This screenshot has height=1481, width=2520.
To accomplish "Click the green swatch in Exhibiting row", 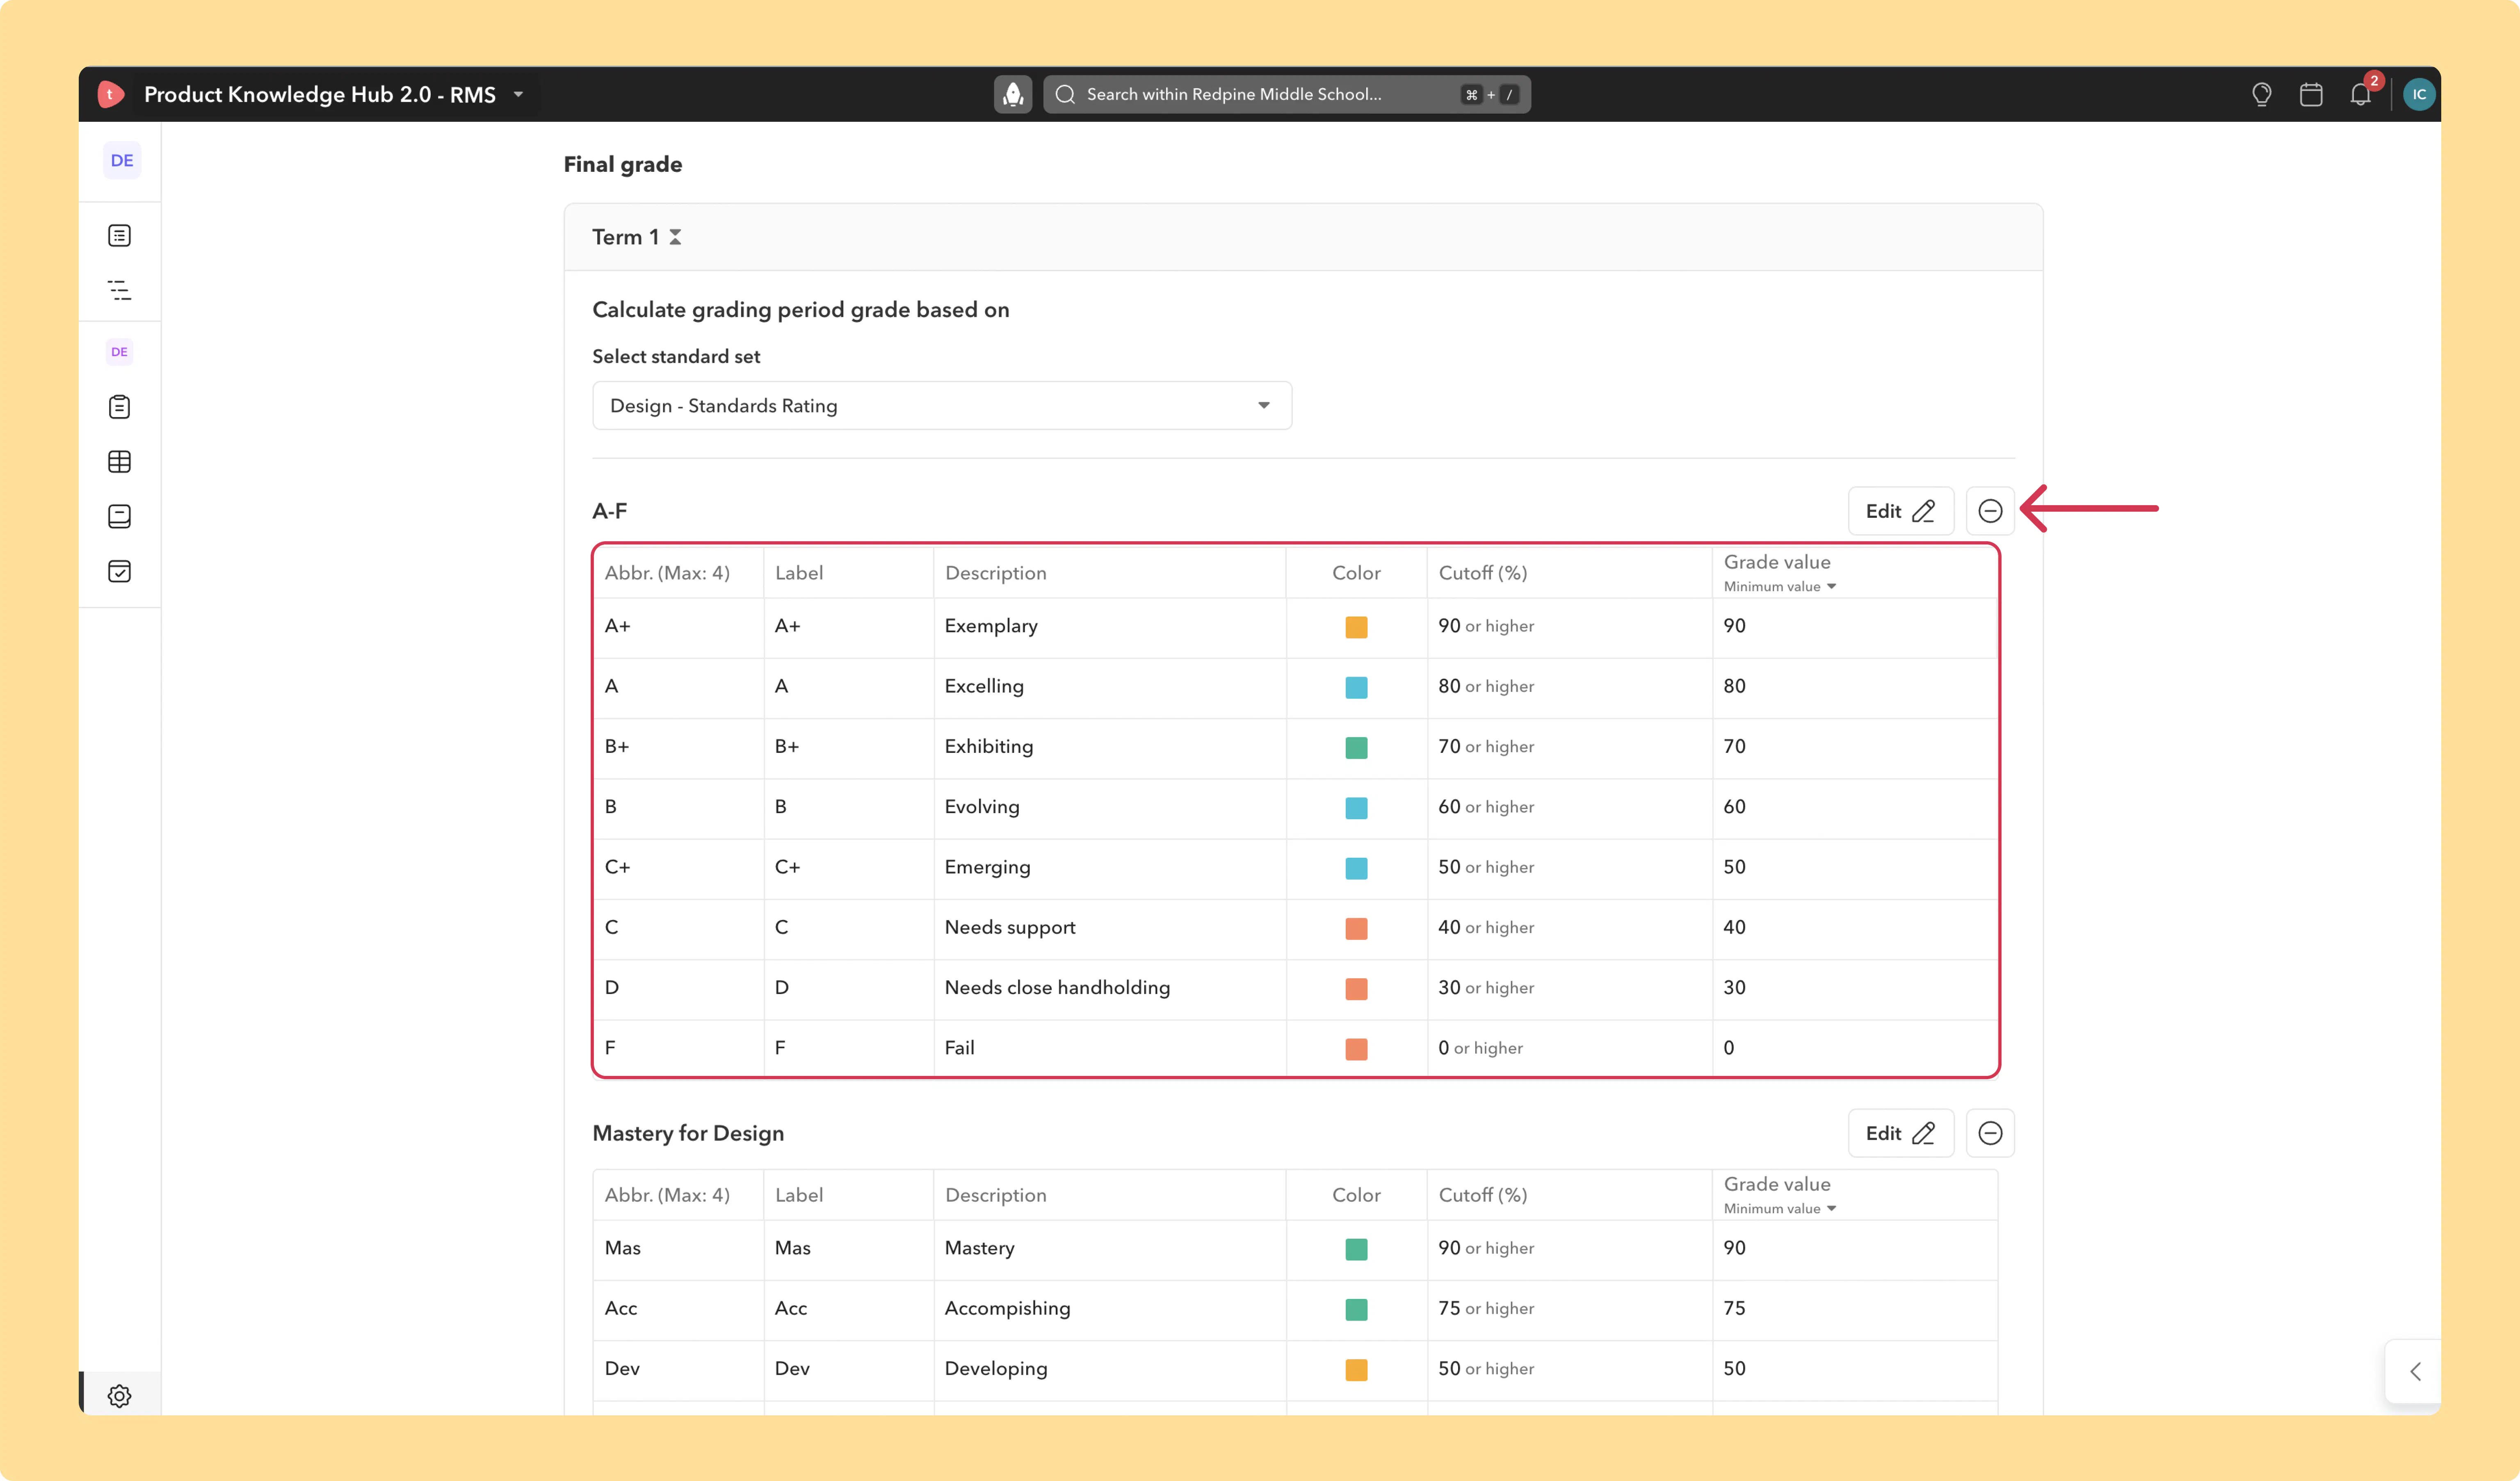I will [x=1356, y=747].
